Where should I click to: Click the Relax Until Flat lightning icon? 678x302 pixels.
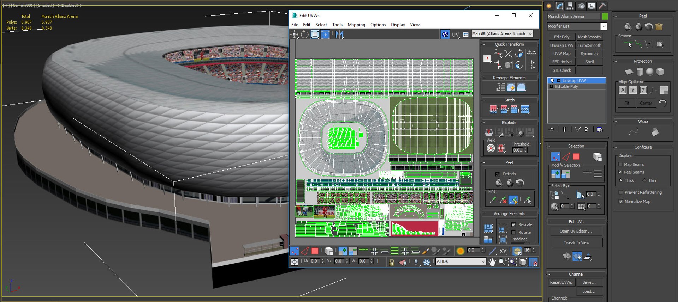511,87
